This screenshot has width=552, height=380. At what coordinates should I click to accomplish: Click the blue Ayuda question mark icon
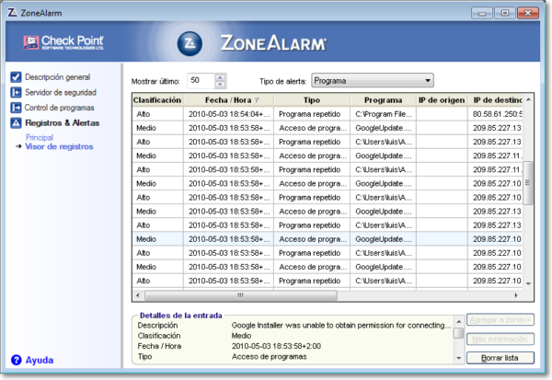click(x=17, y=360)
